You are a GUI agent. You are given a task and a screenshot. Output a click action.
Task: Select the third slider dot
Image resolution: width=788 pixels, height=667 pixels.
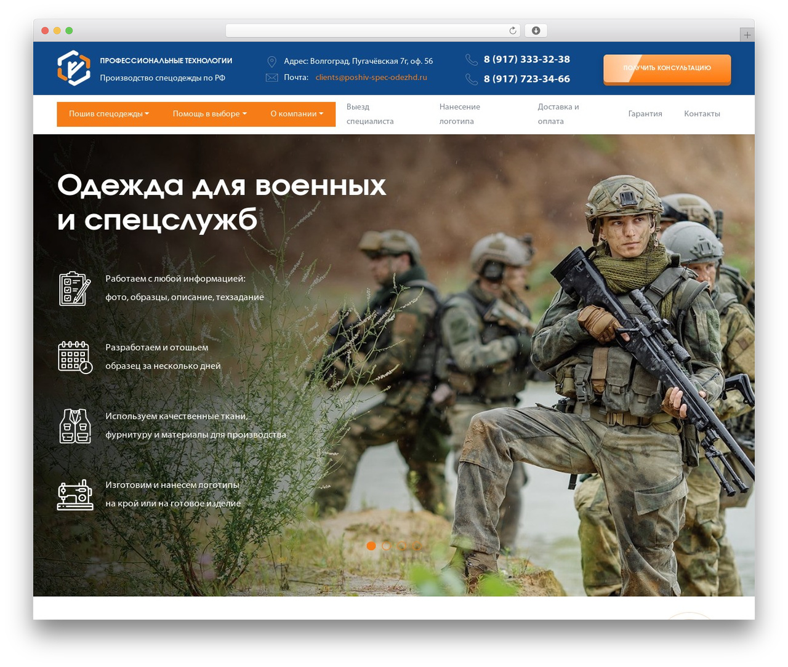401,546
